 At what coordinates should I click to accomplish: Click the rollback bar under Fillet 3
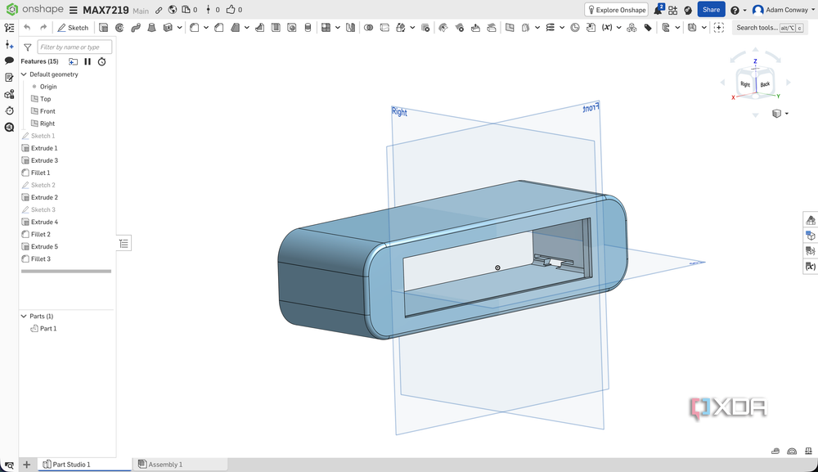click(x=66, y=272)
